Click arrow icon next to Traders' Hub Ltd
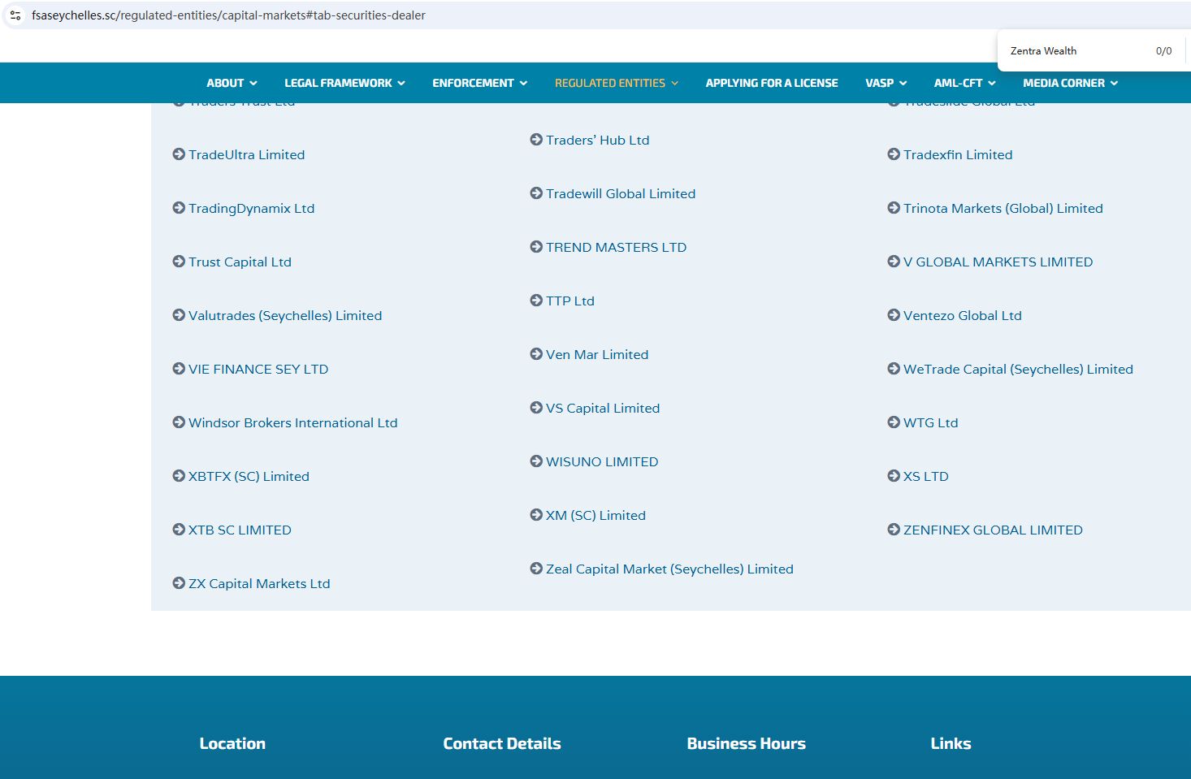This screenshot has width=1191, height=779. click(x=536, y=140)
